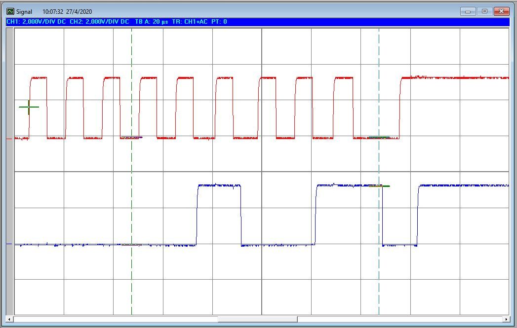The height and width of the screenshot is (328, 517).
Task: Select the dashed green vertical cursor line
Action: click(x=131, y=171)
